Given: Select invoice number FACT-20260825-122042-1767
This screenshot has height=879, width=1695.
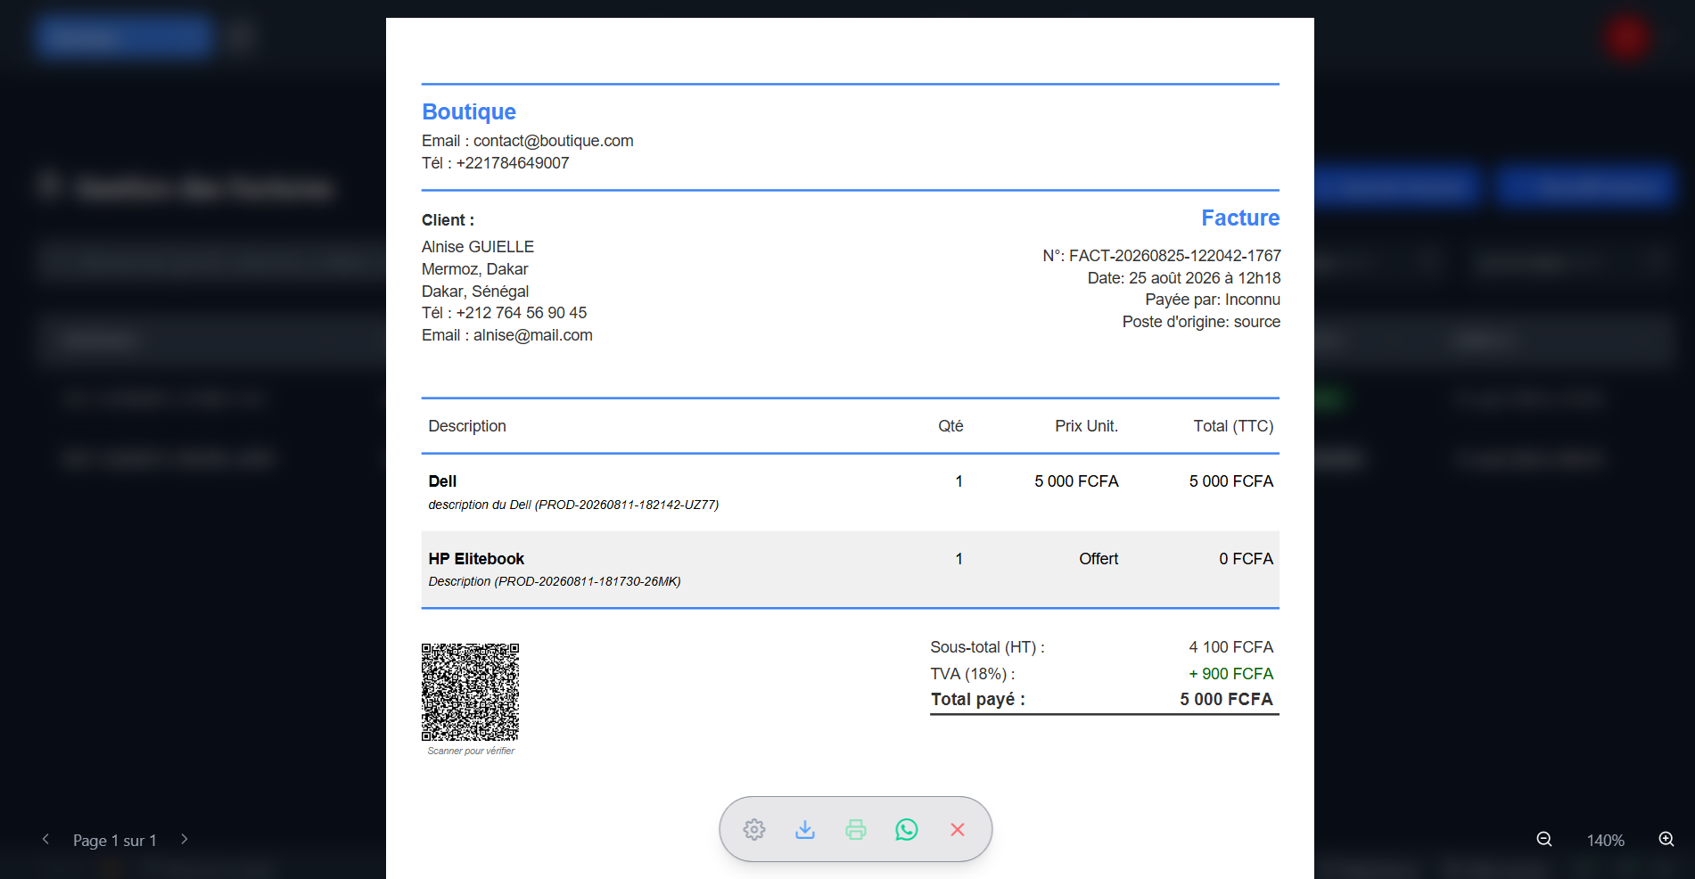Looking at the screenshot, I should pyautogui.click(x=1175, y=256).
